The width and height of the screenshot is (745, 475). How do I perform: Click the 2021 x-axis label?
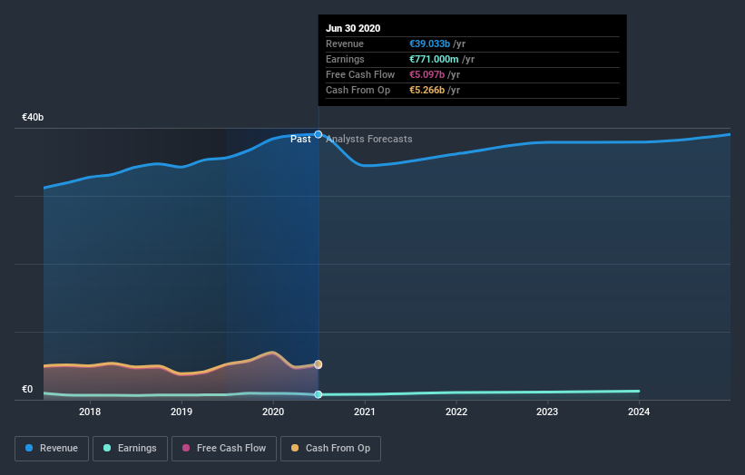[365, 412]
